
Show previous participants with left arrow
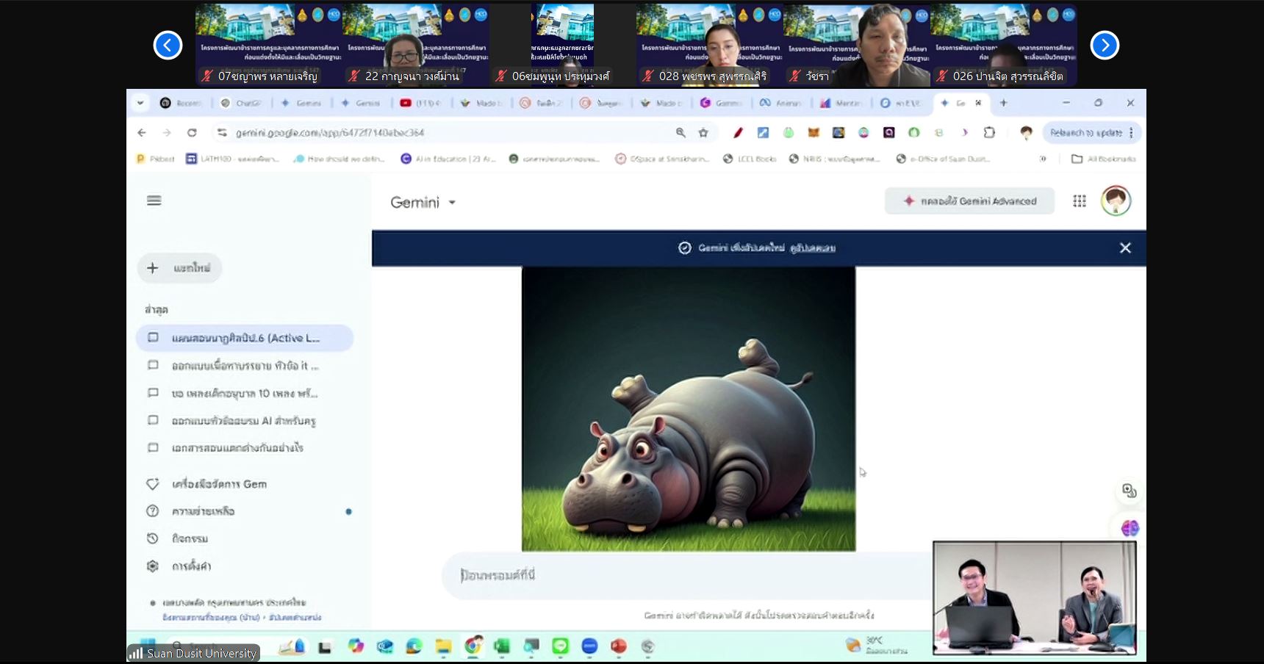[168, 46]
